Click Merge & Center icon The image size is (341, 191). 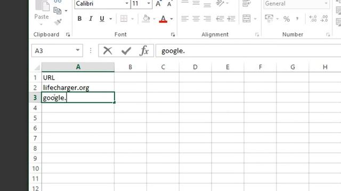click(246, 19)
